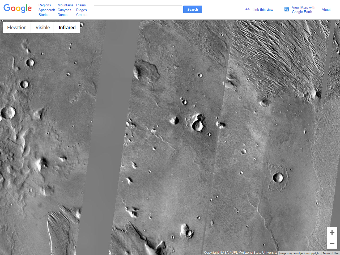Open the Regions category link

45,5
